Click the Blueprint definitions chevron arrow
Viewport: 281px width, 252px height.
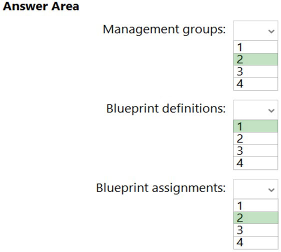coord(271,110)
